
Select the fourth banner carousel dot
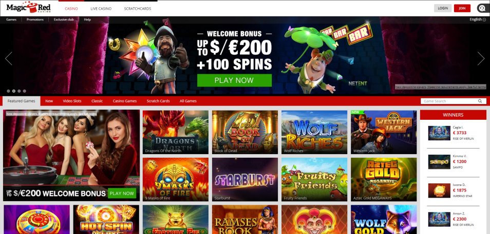click(24, 91)
